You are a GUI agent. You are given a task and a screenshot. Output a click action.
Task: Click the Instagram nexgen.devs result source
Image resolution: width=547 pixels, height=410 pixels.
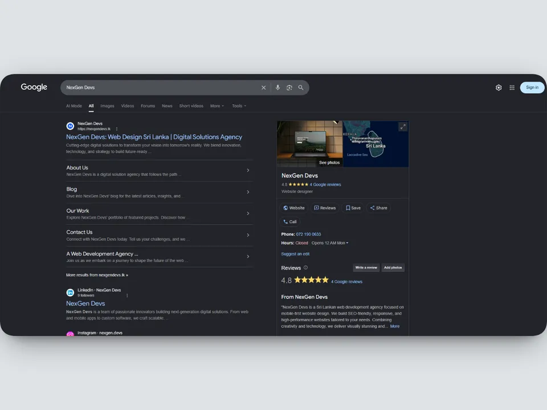(100, 333)
